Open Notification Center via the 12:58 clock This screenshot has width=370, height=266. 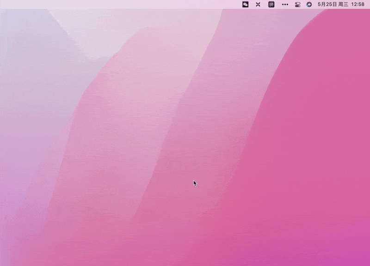[358, 4]
